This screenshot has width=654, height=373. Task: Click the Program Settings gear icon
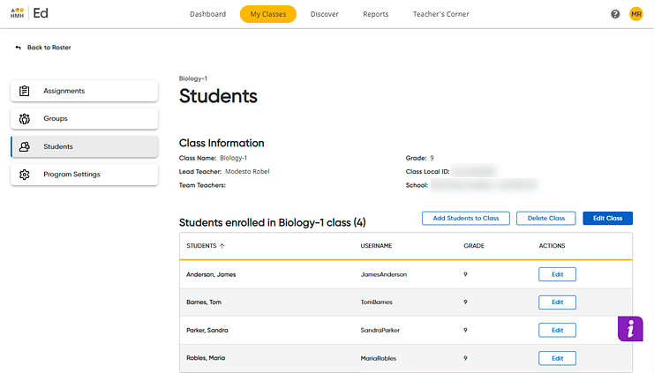[24, 175]
